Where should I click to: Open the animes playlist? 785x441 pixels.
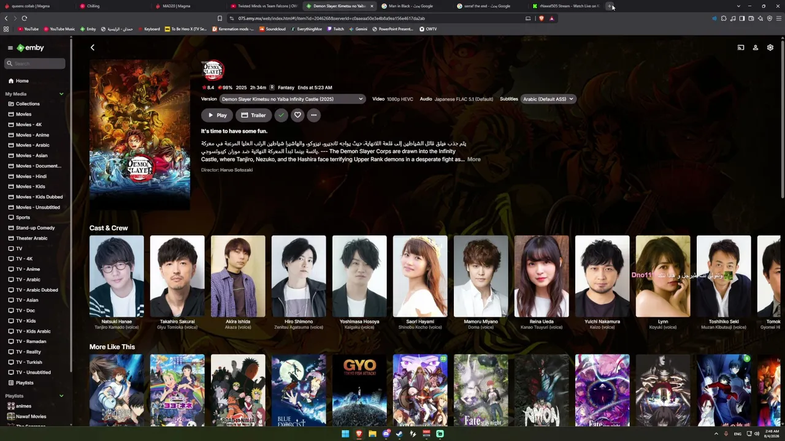23,406
